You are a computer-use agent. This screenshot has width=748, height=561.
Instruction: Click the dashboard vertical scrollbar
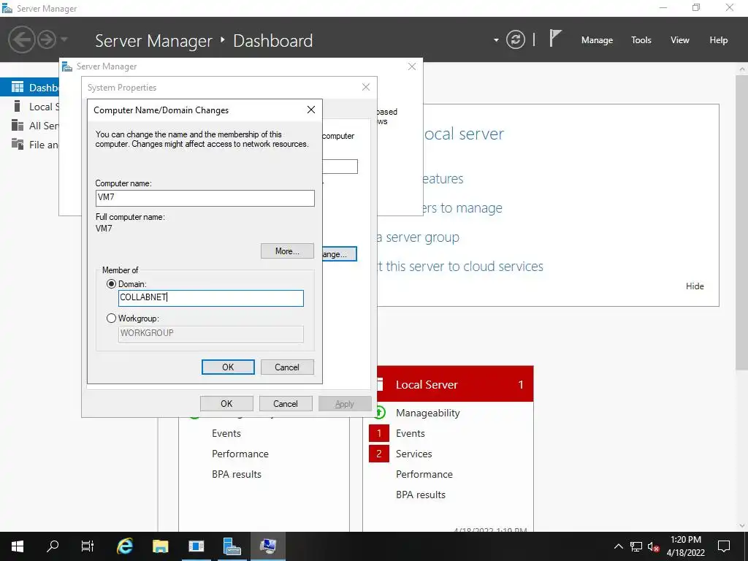(x=742, y=222)
